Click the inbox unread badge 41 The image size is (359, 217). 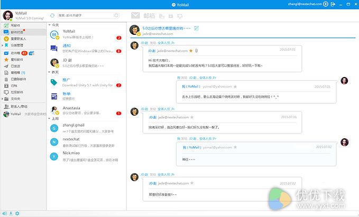(x=24, y=53)
